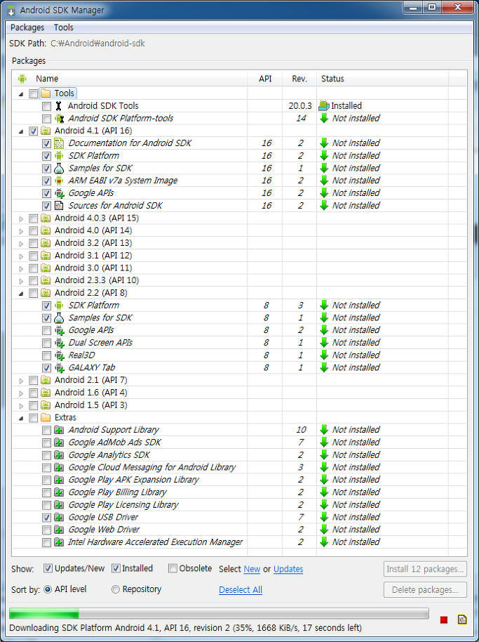This screenshot has height=642, width=479.
Task: Click the ARM EABI v7a System Image icon
Action: point(59,181)
